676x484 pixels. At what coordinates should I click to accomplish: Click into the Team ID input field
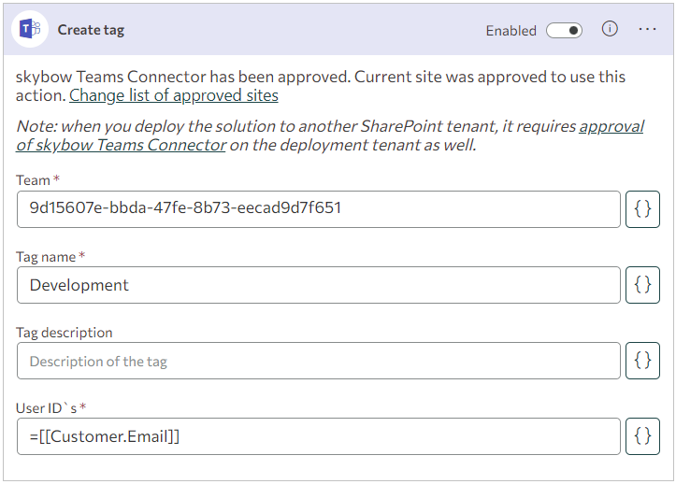(319, 209)
